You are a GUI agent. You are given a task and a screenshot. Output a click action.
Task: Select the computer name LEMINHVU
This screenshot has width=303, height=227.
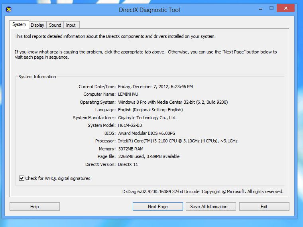point(128,94)
